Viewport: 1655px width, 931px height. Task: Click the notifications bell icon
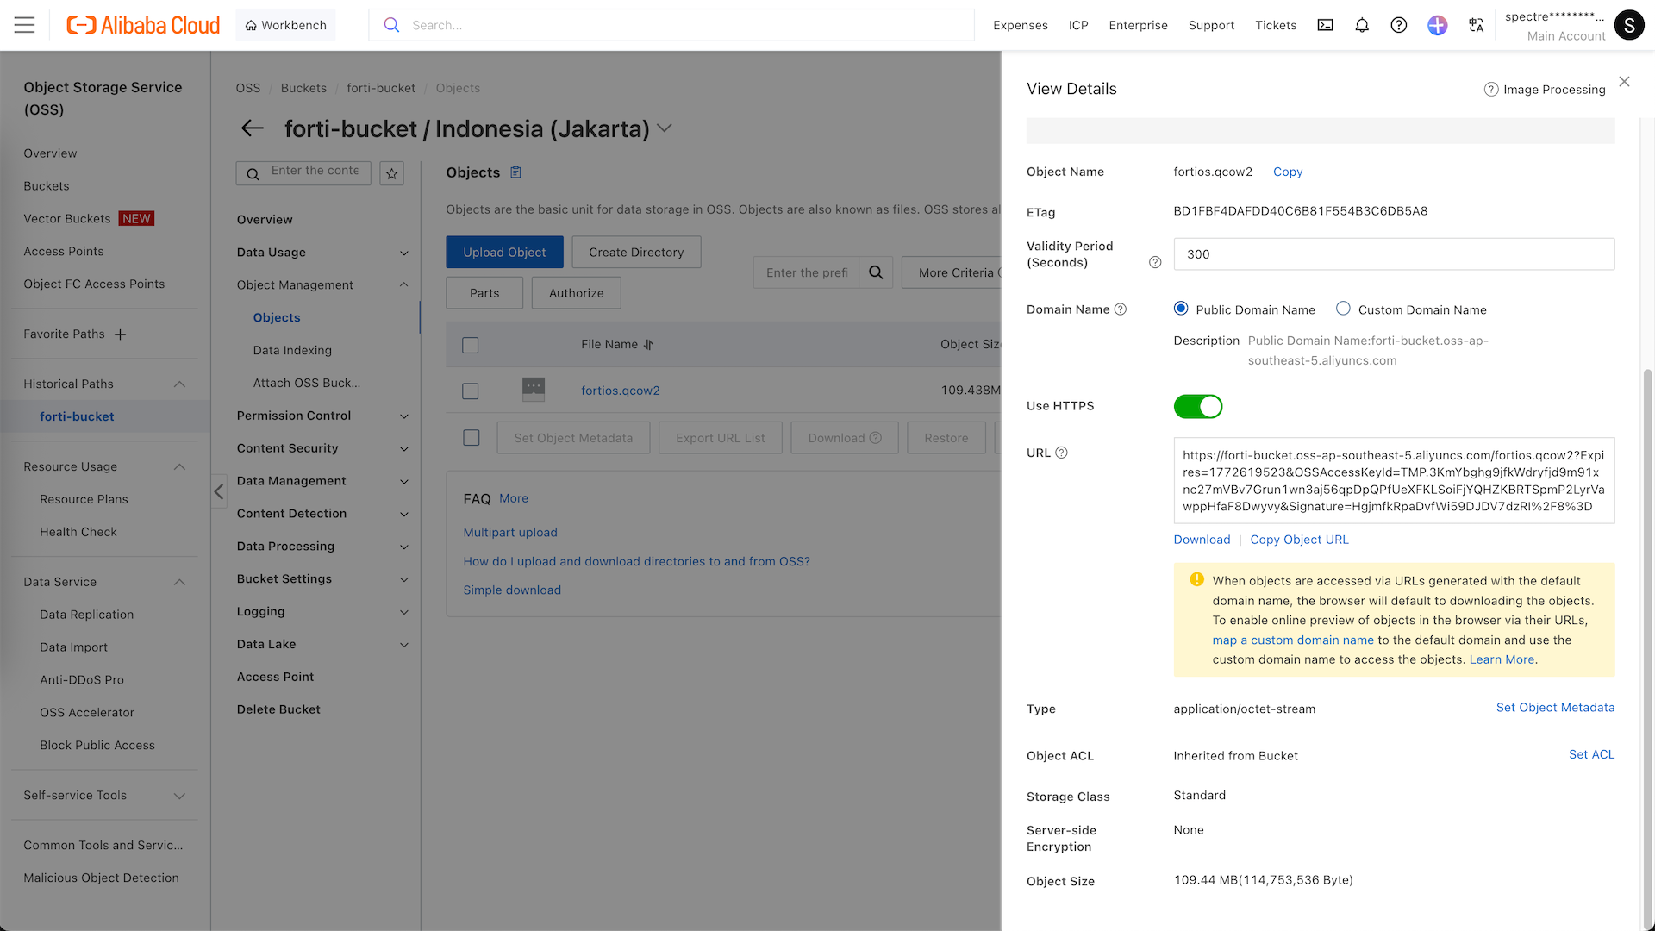(x=1362, y=25)
